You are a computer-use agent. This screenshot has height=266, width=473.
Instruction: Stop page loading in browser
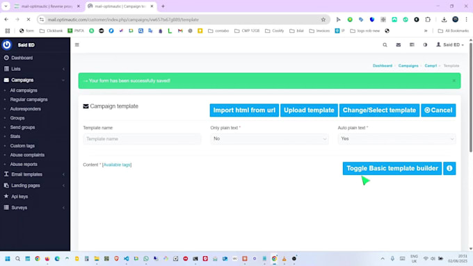29,19
